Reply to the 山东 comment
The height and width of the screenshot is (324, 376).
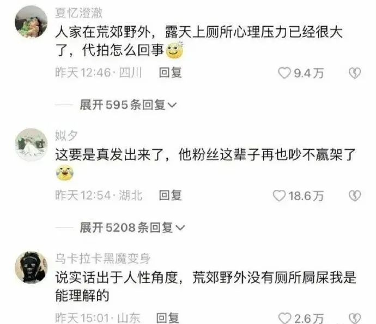pos(167,318)
